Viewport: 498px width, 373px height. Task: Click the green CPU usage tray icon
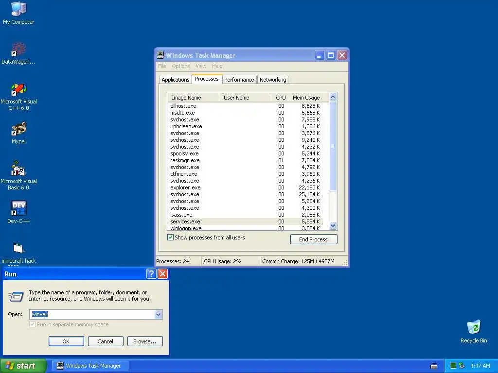[453, 366]
